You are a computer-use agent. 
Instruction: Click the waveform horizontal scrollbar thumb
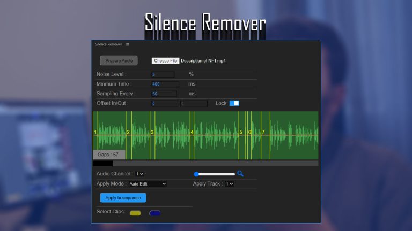(103, 164)
